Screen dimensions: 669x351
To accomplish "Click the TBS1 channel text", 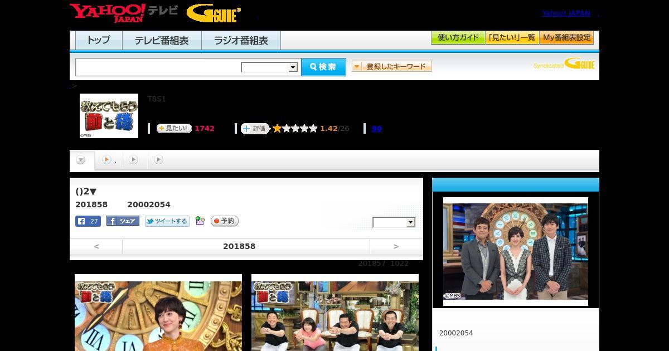I will point(157,99).
